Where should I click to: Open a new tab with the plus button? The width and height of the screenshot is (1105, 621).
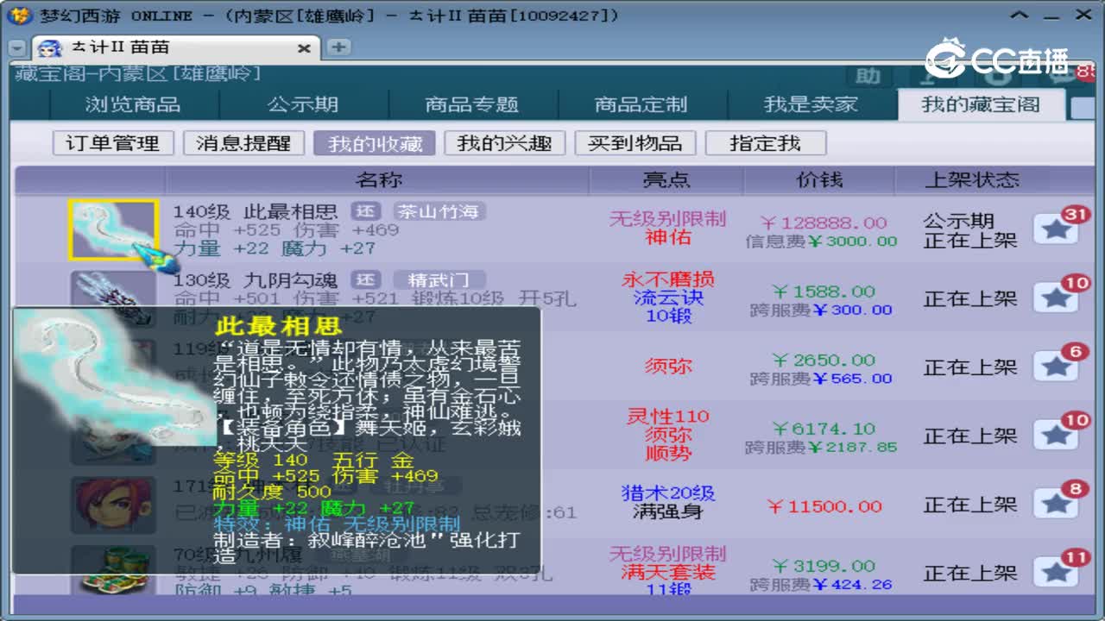(338, 47)
